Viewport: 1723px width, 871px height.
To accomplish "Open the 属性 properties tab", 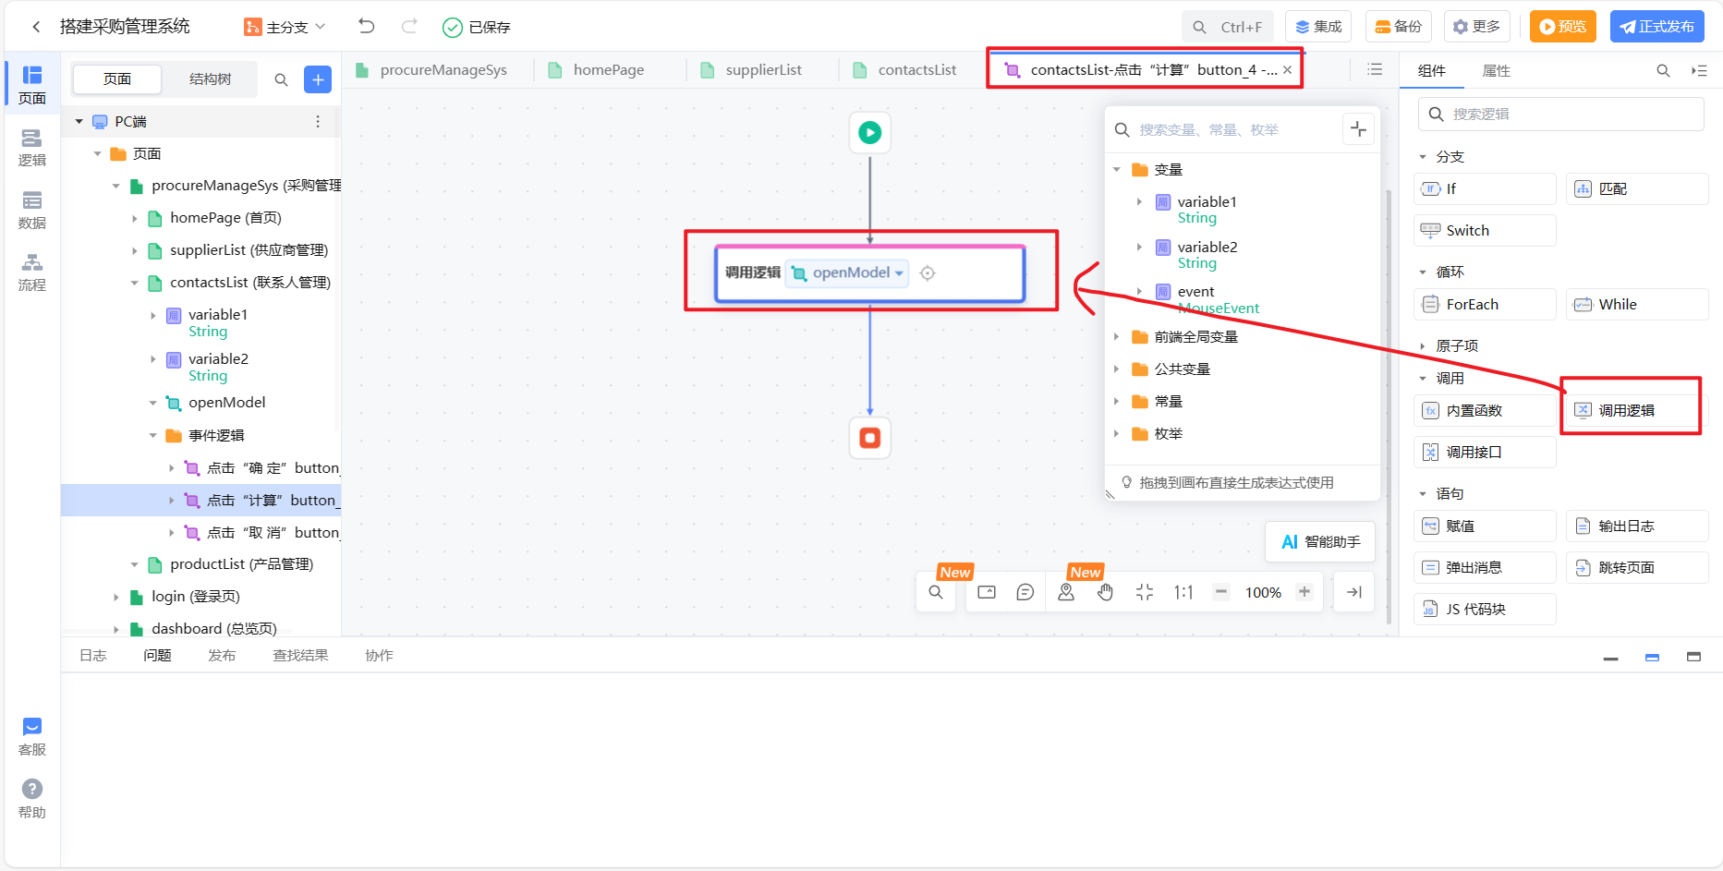I will click(x=1497, y=71).
